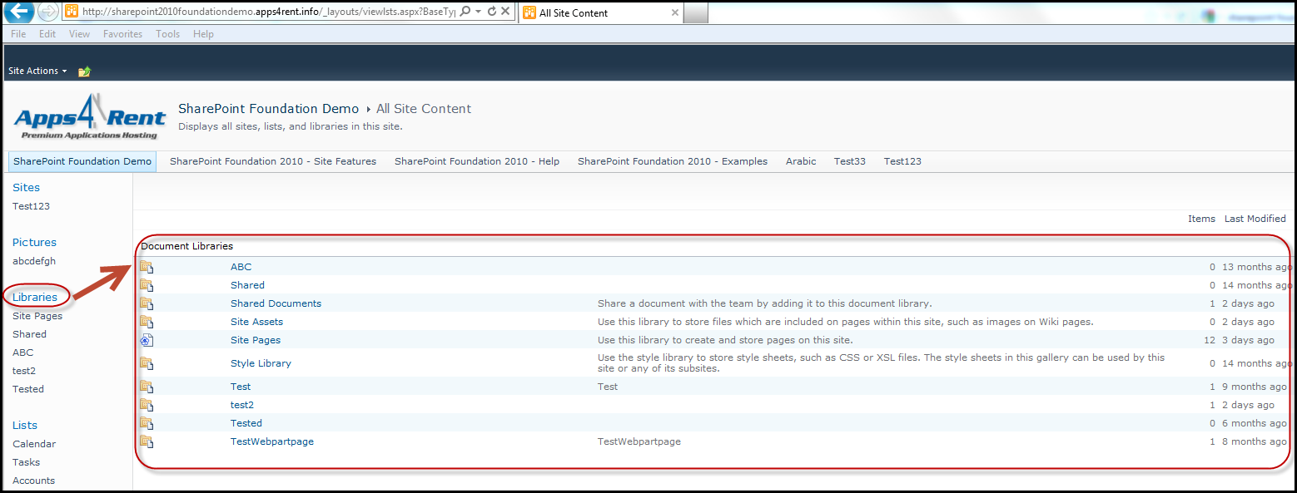Viewport: 1297px width, 493px height.
Task: Open the Arabic top navigation tab
Action: click(x=801, y=161)
